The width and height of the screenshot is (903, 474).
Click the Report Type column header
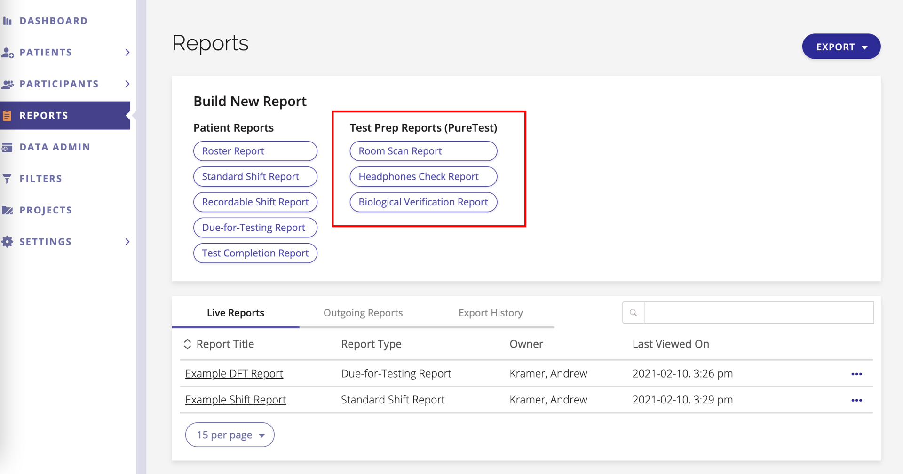(x=371, y=344)
